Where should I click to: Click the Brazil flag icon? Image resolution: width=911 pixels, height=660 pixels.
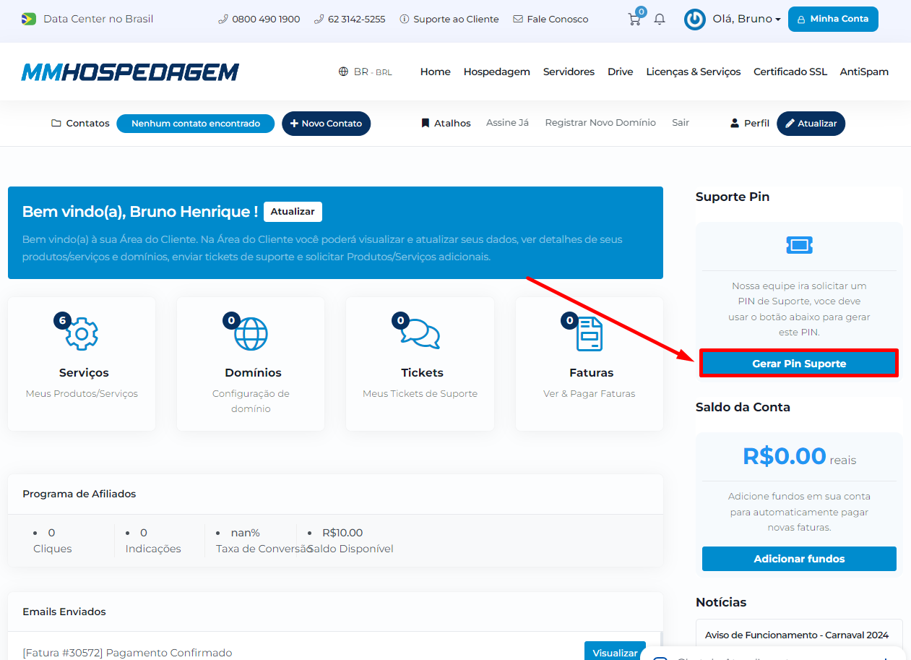pyautogui.click(x=29, y=19)
